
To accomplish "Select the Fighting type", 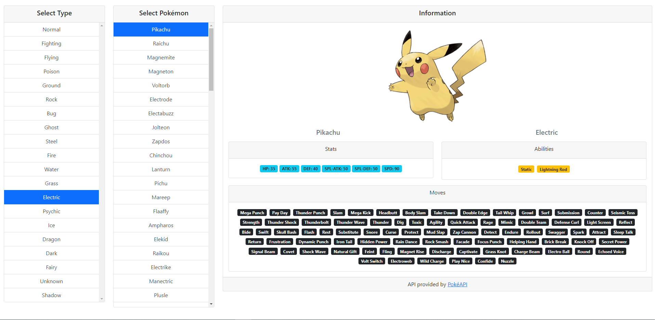I will pos(51,43).
